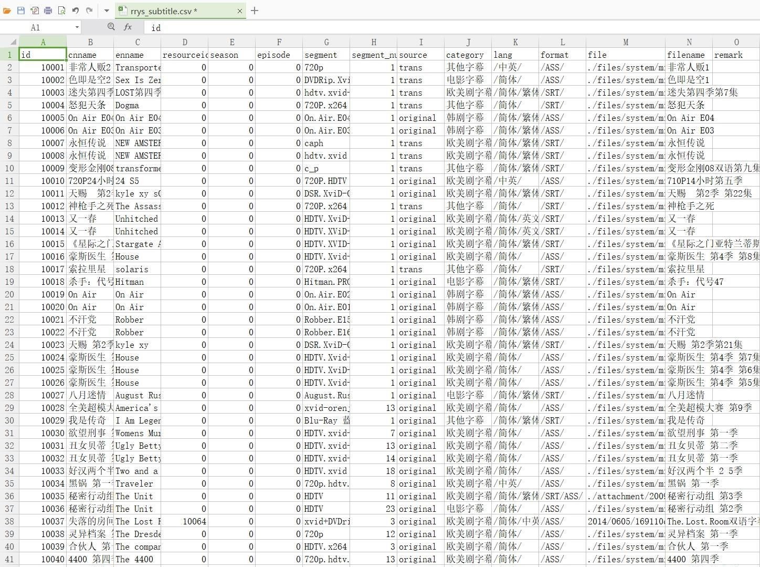The height and width of the screenshot is (567, 760).
Task: Click the magnifier icon beside fx
Action: point(111,27)
